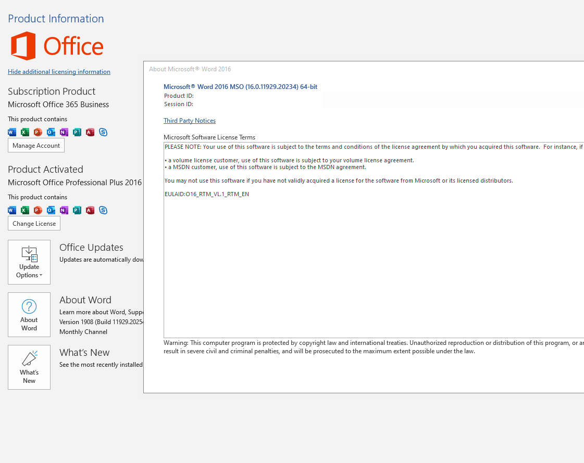Click the OneNote icon under Product Activated

64,210
